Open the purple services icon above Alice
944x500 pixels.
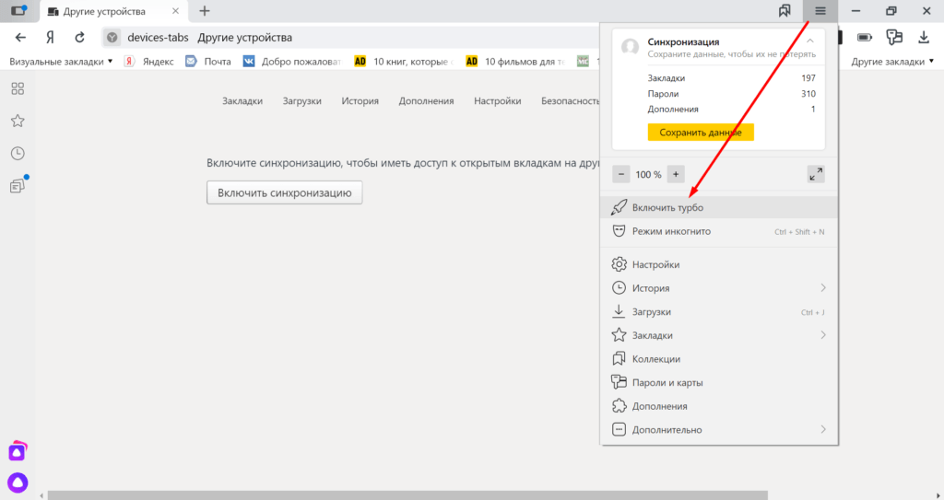pyautogui.click(x=18, y=451)
